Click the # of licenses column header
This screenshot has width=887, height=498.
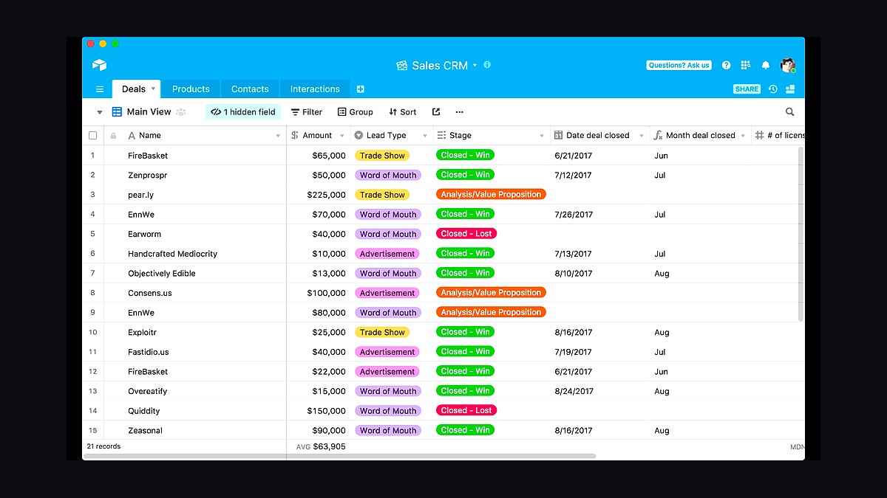click(779, 136)
